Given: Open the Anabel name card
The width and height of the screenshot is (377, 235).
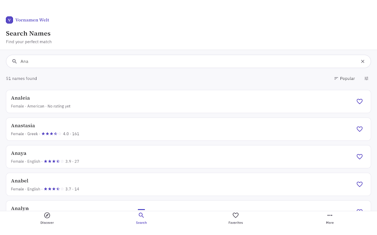Looking at the screenshot, I should pos(188,184).
